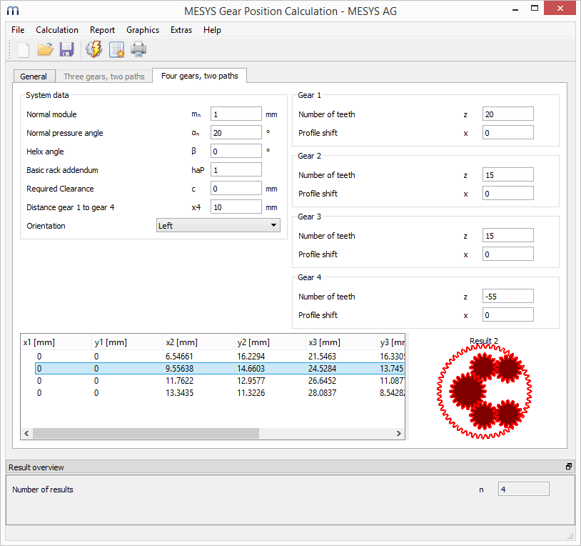
Task: Open the Extras menu
Action: point(181,30)
